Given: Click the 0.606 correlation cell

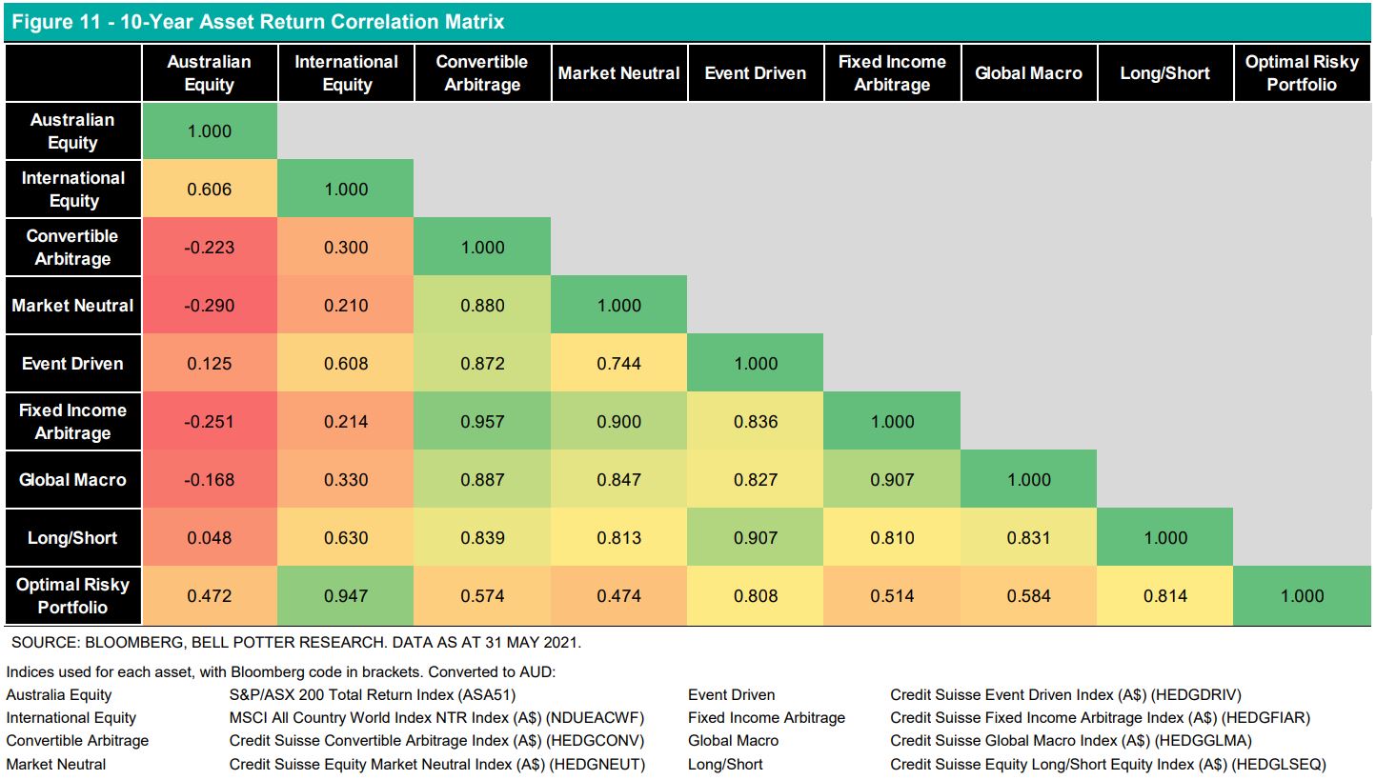Looking at the screenshot, I should pos(209,190).
